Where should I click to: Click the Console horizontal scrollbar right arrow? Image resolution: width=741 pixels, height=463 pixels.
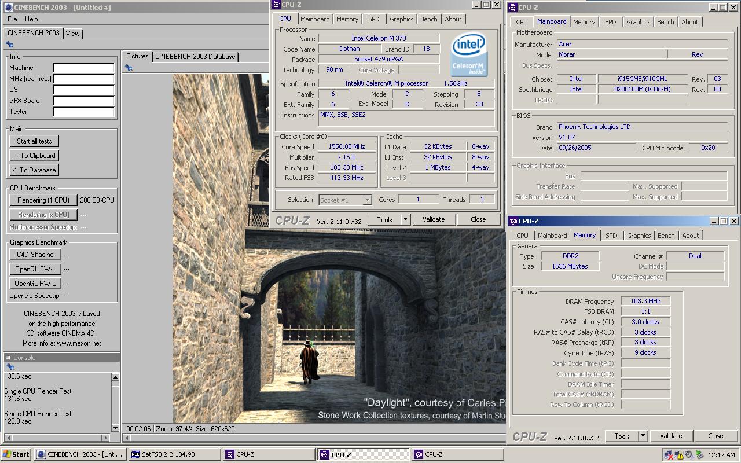(106, 438)
